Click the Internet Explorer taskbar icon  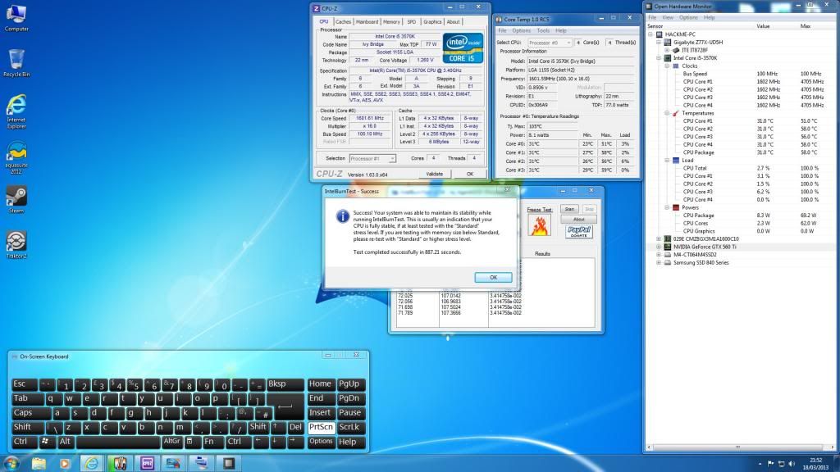[x=92, y=463]
